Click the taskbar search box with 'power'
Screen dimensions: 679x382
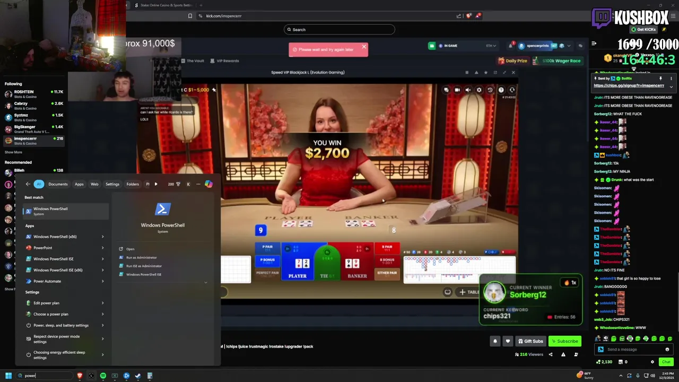tap(45, 376)
